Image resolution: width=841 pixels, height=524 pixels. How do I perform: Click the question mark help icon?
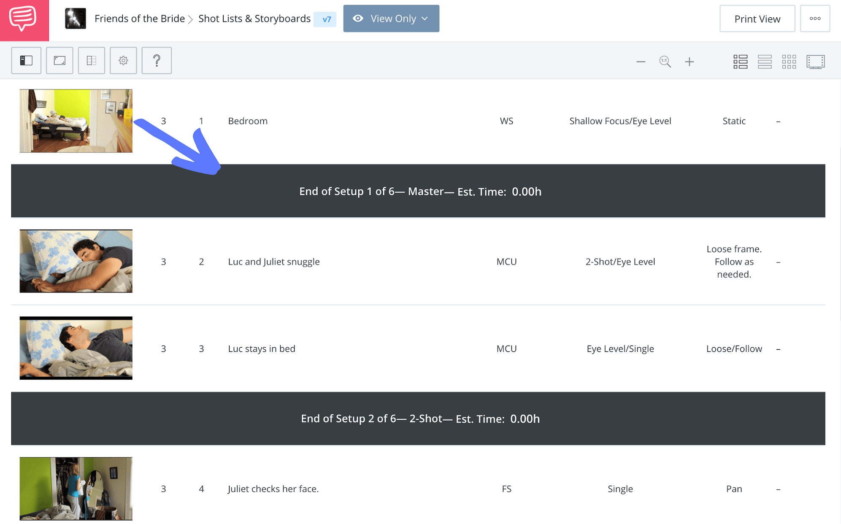coord(157,61)
